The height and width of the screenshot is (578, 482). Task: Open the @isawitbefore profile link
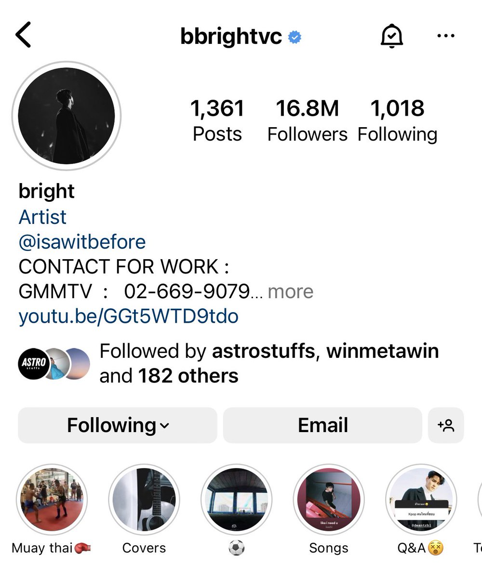(82, 241)
